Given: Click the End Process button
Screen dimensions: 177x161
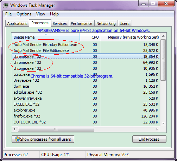Looking at the screenshot, I should 149,139.
